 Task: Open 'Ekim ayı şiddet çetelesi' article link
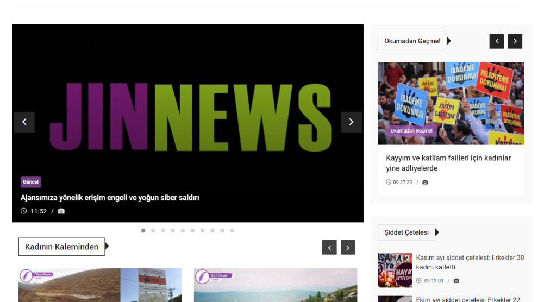pyautogui.click(x=468, y=299)
